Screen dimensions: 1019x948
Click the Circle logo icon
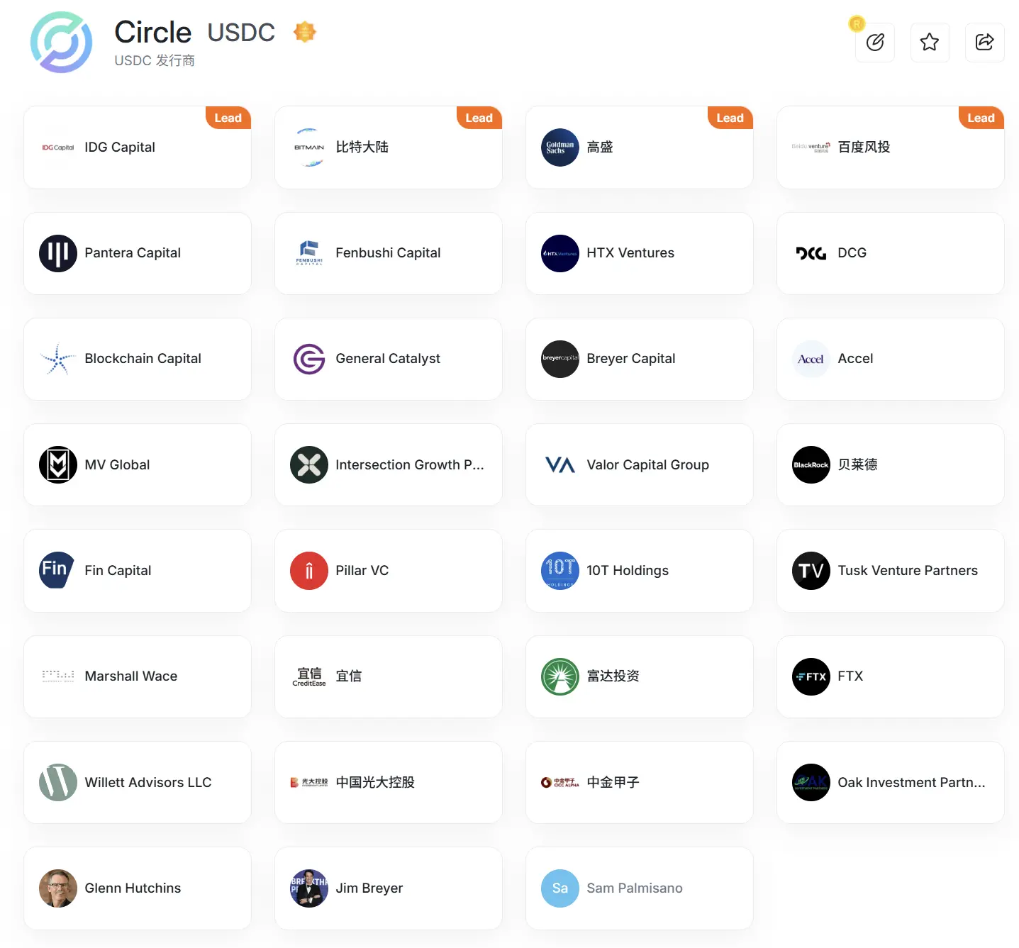[62, 43]
